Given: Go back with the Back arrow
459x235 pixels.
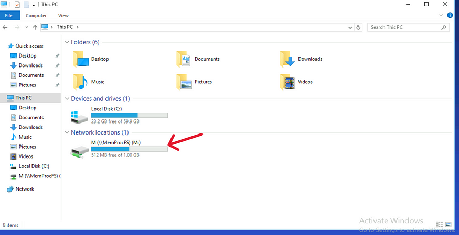Looking at the screenshot, I should coord(5,27).
